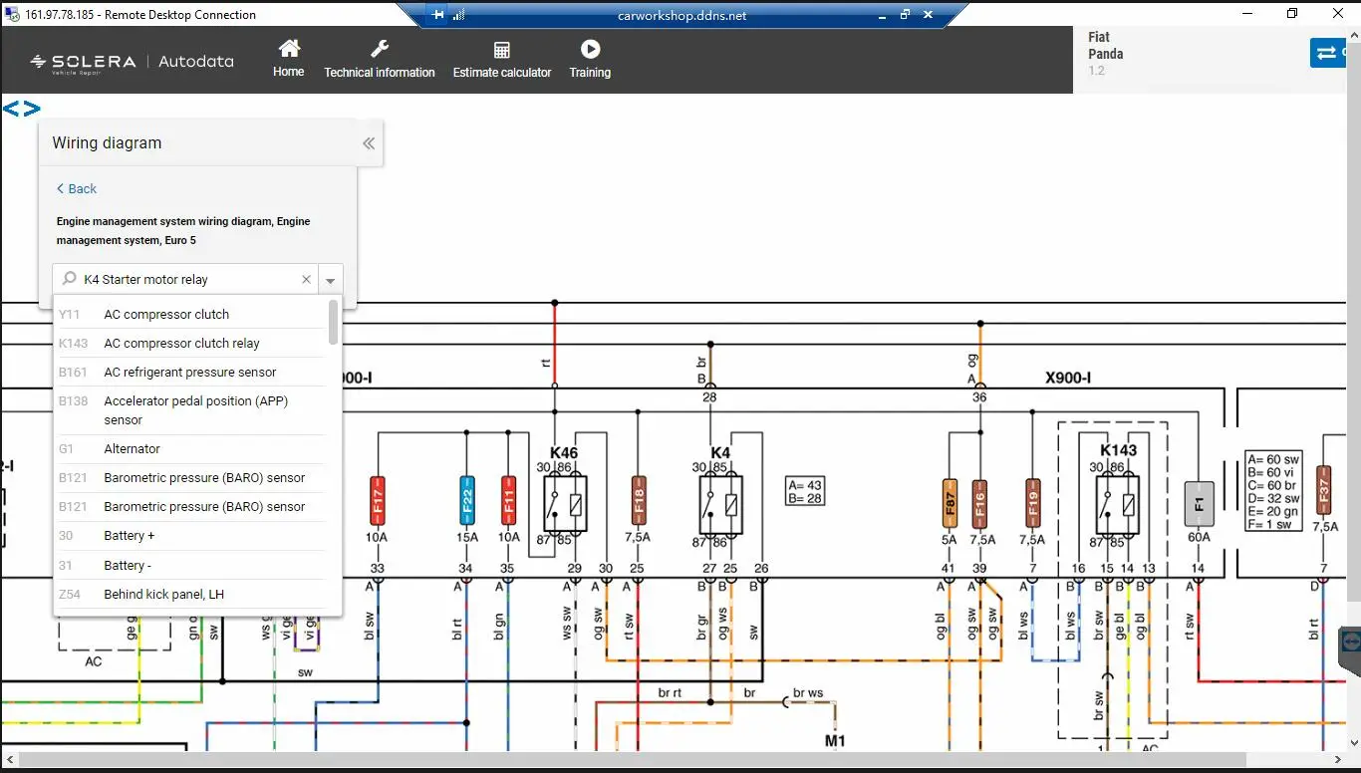
Task: Click the Solera Autodata logo
Action: point(132,62)
